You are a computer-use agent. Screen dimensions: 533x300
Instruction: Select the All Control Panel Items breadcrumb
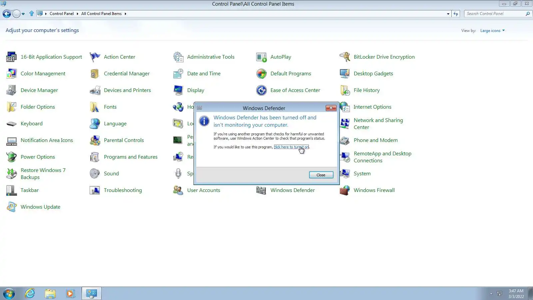[101, 14]
